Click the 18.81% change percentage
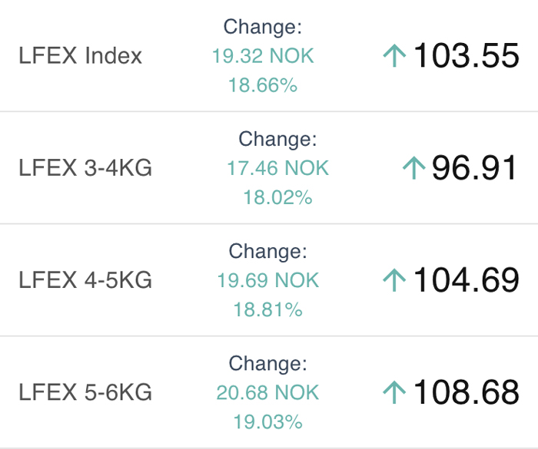 tap(268, 309)
